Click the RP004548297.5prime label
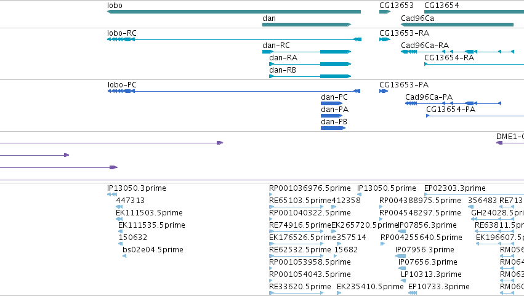The image size is (524, 296). (420, 213)
